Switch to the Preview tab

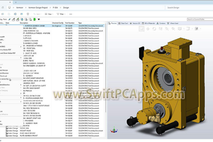[x=112, y=23]
